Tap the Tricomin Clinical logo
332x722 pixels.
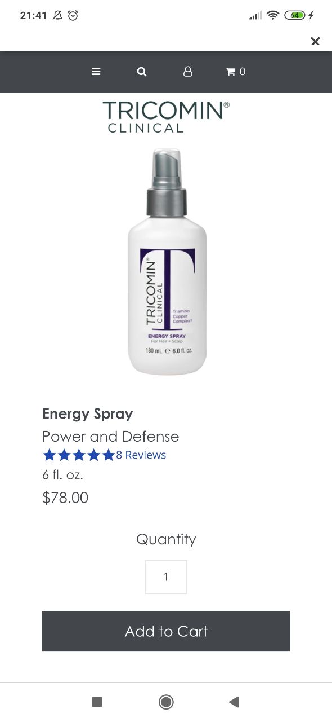[x=166, y=117]
